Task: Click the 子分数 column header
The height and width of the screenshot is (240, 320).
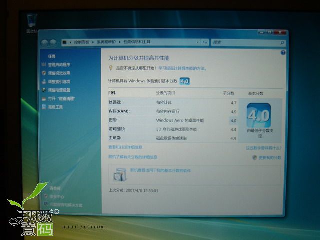Action: (229, 93)
